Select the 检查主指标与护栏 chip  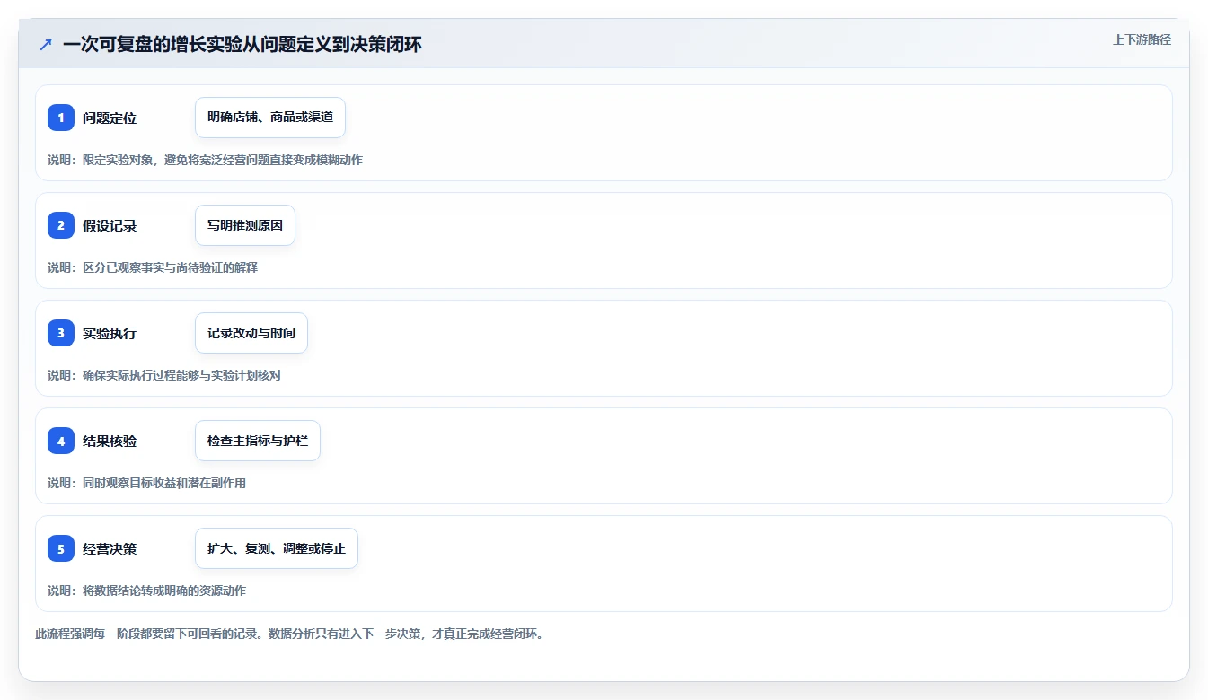click(x=258, y=441)
